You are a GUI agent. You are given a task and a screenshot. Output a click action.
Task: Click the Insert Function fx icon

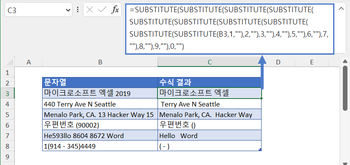115,10
